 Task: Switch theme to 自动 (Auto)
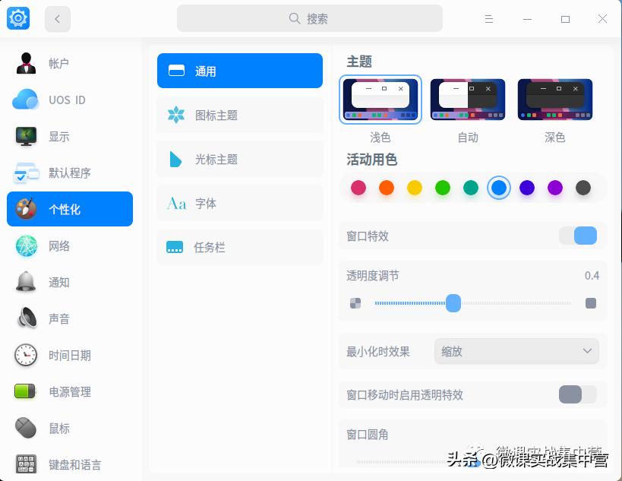467,100
